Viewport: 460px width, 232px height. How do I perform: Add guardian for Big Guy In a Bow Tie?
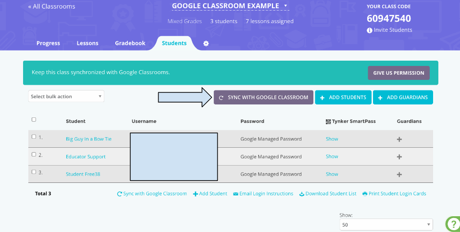399,139
